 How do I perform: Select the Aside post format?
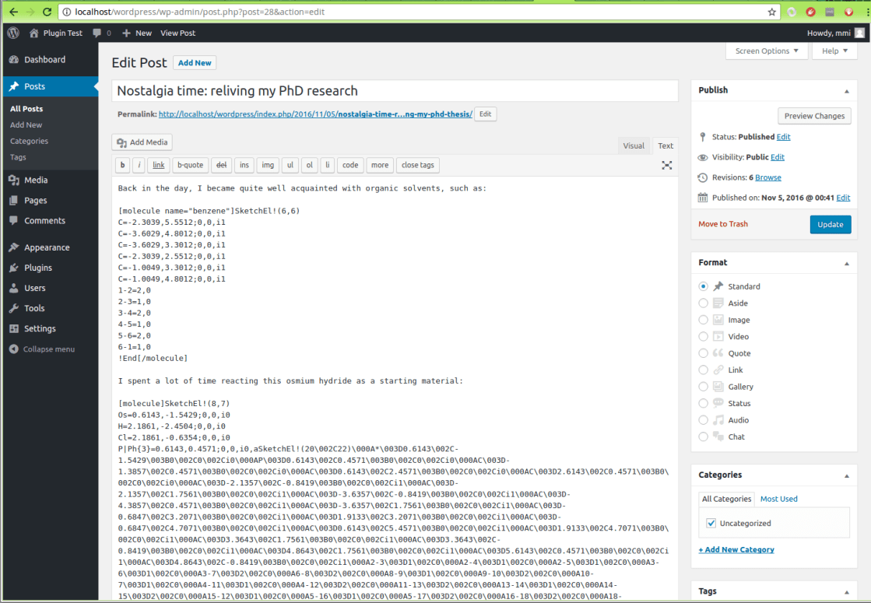click(x=704, y=303)
